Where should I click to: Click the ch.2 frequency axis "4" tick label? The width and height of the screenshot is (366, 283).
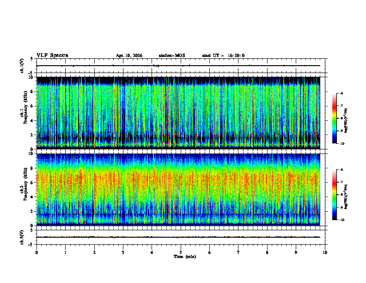tap(32, 197)
